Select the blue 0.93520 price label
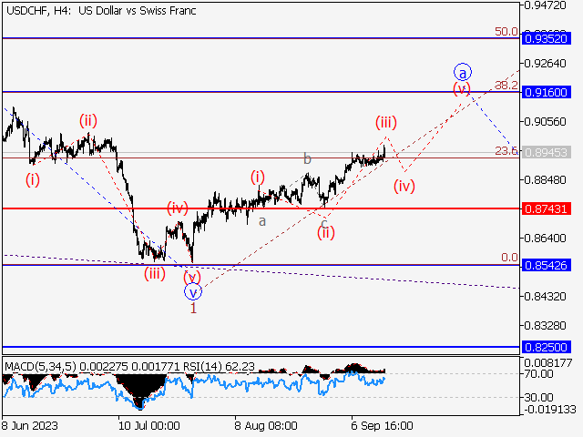The image size is (583, 437). point(547,38)
